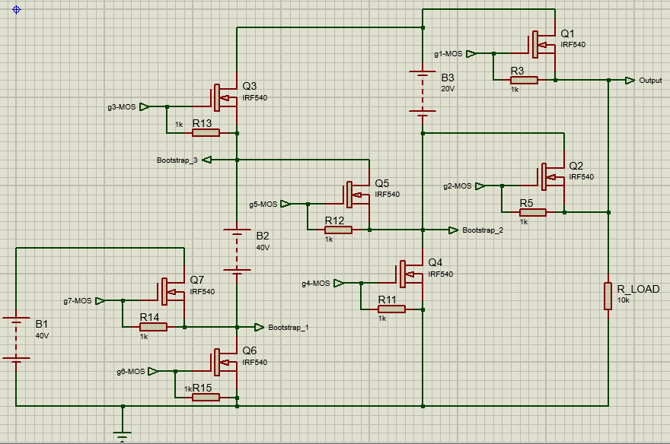Screen dimensions: 670x444
Task: Select the R11 resistor below Q4
Action: click(391, 309)
